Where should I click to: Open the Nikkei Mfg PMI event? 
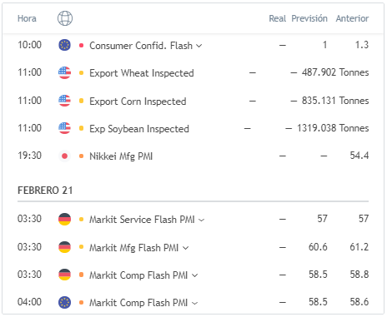point(121,156)
